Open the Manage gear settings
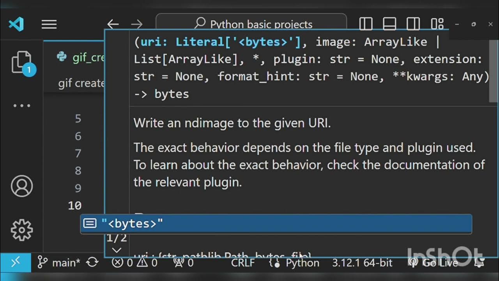499x281 pixels. click(x=22, y=229)
